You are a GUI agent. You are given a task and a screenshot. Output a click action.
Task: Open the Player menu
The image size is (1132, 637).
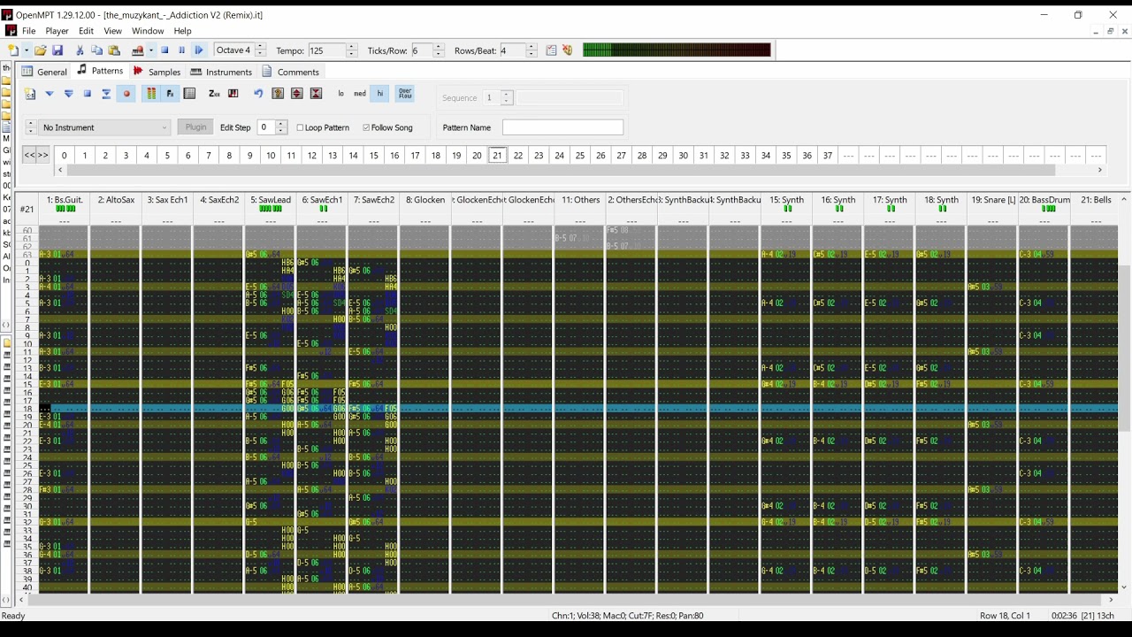click(x=57, y=31)
